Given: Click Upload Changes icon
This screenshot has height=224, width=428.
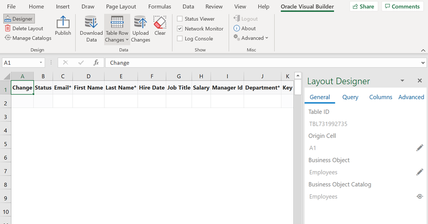Looking at the screenshot, I should [x=140, y=22].
